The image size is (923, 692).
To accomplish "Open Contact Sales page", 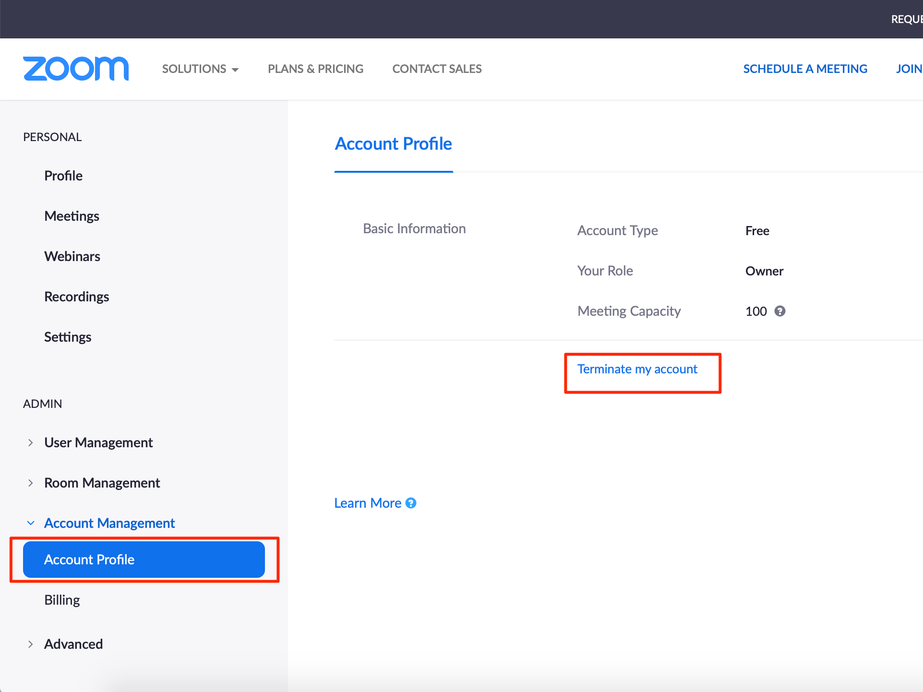I will click(437, 69).
